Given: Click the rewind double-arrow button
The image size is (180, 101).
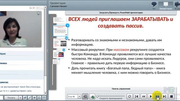Looking at the screenshot, I should click(144, 97).
